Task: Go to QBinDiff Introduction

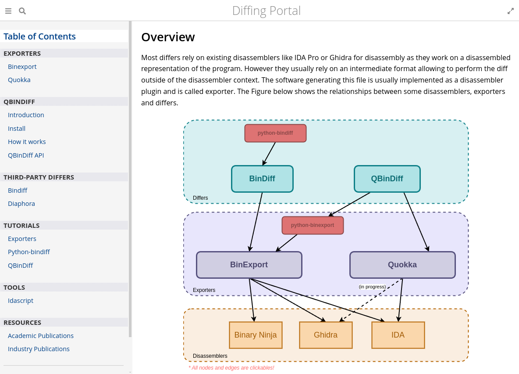Action: pyautogui.click(x=26, y=115)
